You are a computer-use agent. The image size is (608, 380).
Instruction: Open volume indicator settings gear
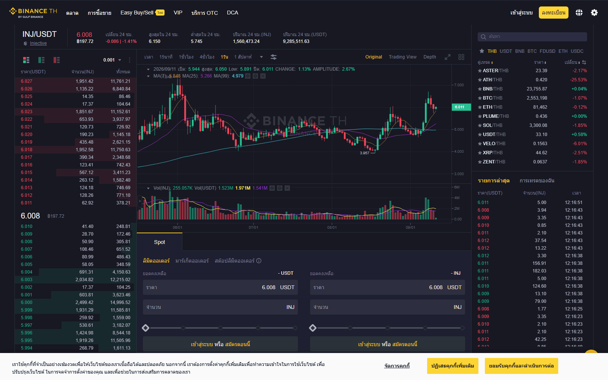pyautogui.click(x=280, y=188)
